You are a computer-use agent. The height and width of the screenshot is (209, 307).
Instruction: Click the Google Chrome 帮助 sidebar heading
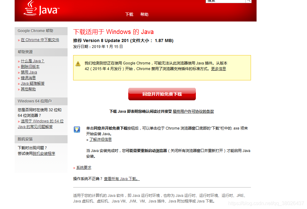click(x=35, y=31)
